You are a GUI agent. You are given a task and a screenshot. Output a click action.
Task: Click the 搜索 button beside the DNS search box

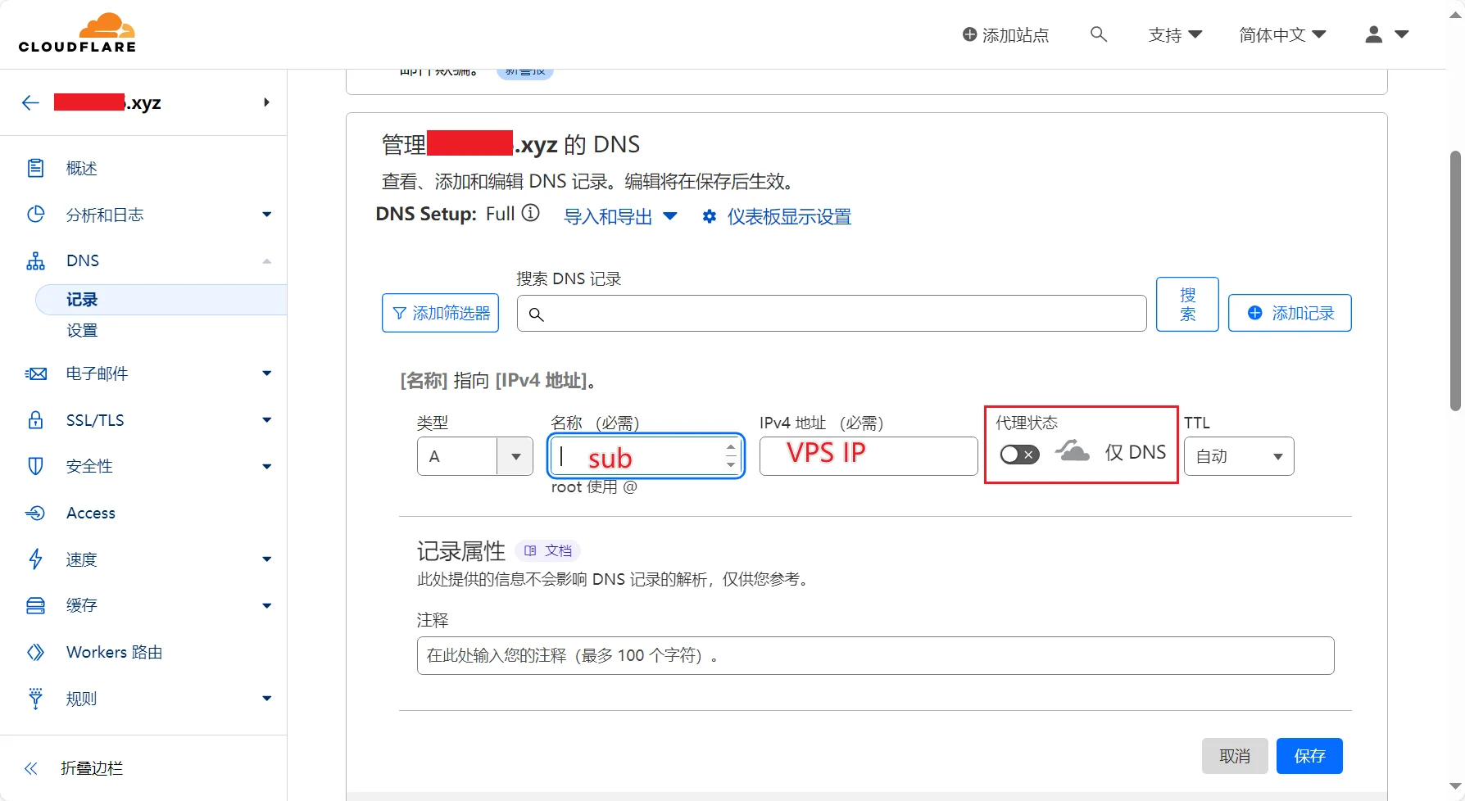(1187, 305)
